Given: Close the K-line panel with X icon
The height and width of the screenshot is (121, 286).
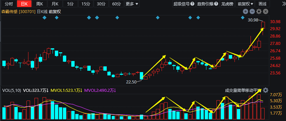Looking at the screenshot, I should pos(266,12).
